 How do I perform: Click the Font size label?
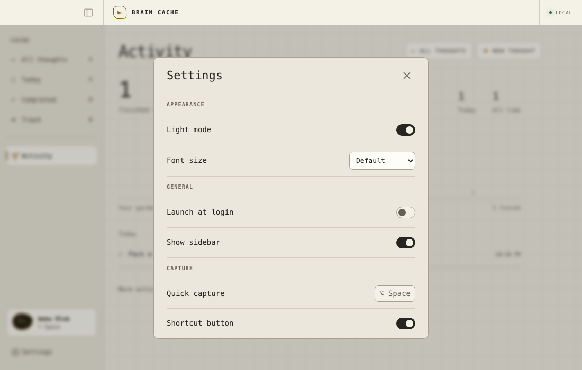(187, 160)
